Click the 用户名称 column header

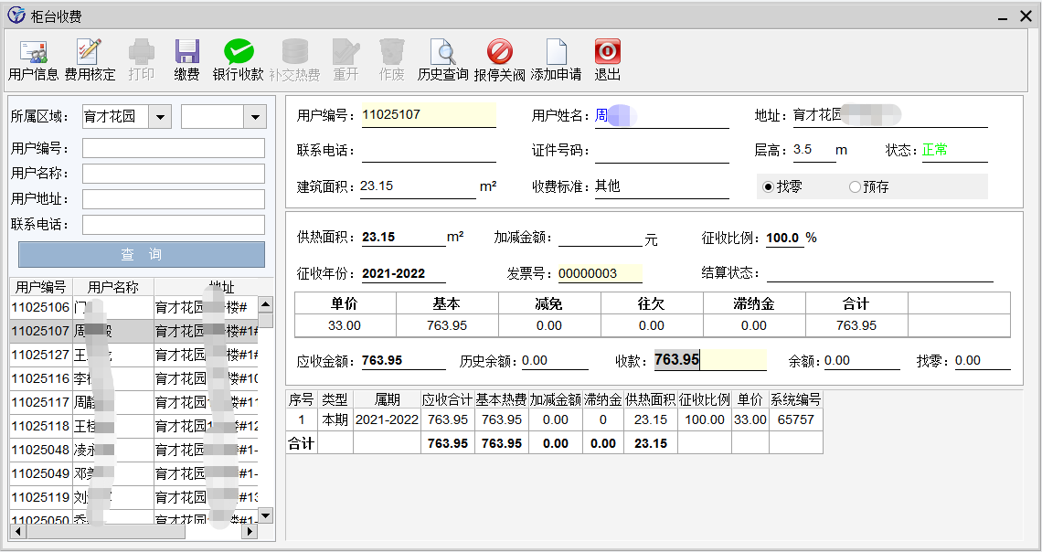[113, 287]
